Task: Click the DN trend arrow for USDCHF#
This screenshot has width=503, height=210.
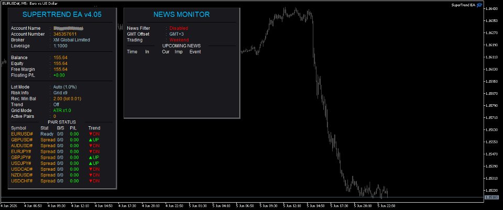Action: [94, 181]
